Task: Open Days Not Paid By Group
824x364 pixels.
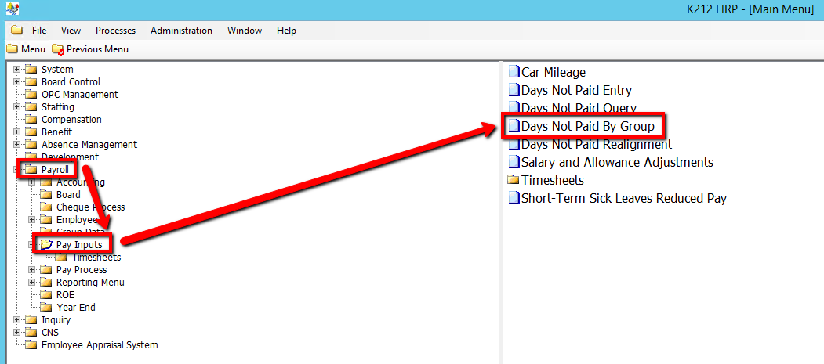Action: (x=587, y=126)
